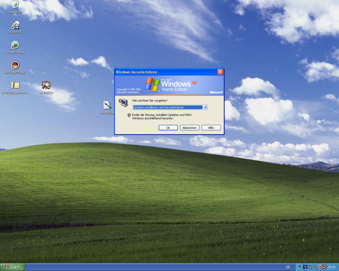339x271 pixels.
Task: Click the DE language indicator
Action: pos(288,267)
